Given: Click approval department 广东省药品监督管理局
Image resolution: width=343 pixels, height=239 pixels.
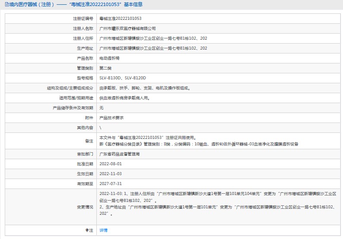Looking at the screenshot, I should [x=119, y=154].
